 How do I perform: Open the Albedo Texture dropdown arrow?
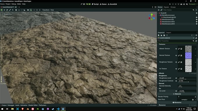[x=195, y=49]
